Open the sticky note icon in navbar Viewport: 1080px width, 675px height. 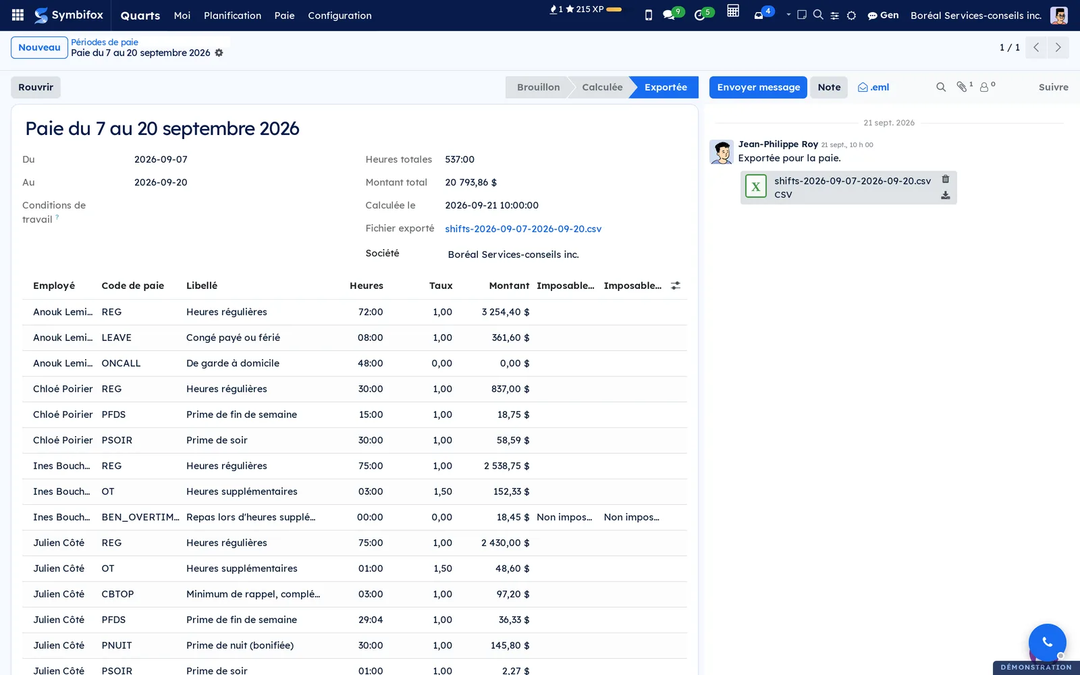point(802,14)
